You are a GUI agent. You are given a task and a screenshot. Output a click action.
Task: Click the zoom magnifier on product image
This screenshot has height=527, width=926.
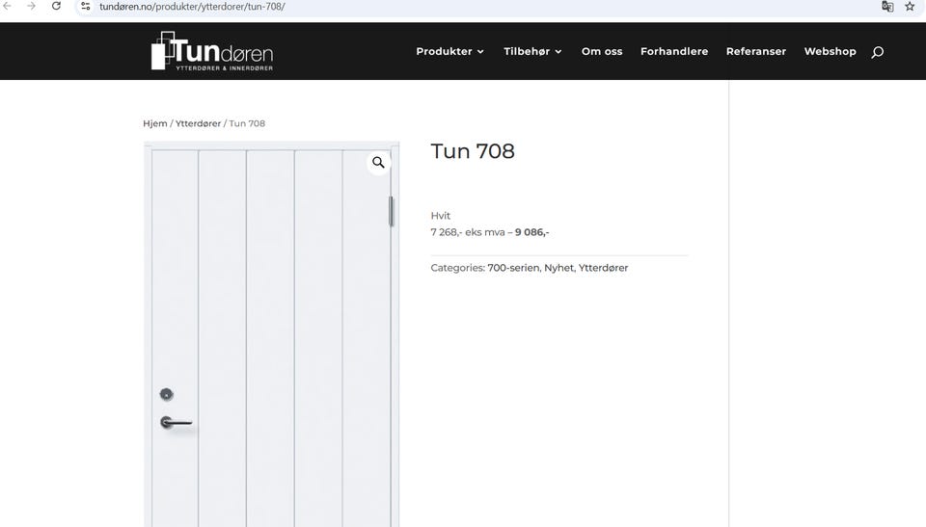[378, 162]
